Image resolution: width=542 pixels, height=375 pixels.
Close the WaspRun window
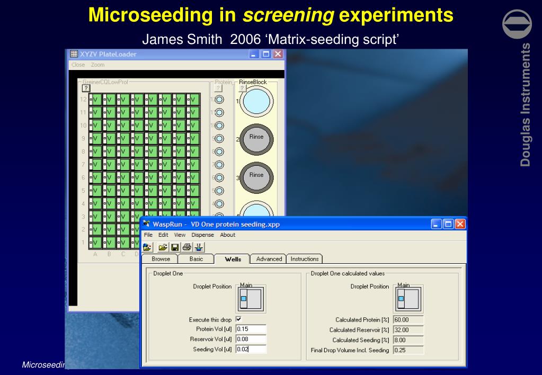pyautogui.click(x=460, y=224)
